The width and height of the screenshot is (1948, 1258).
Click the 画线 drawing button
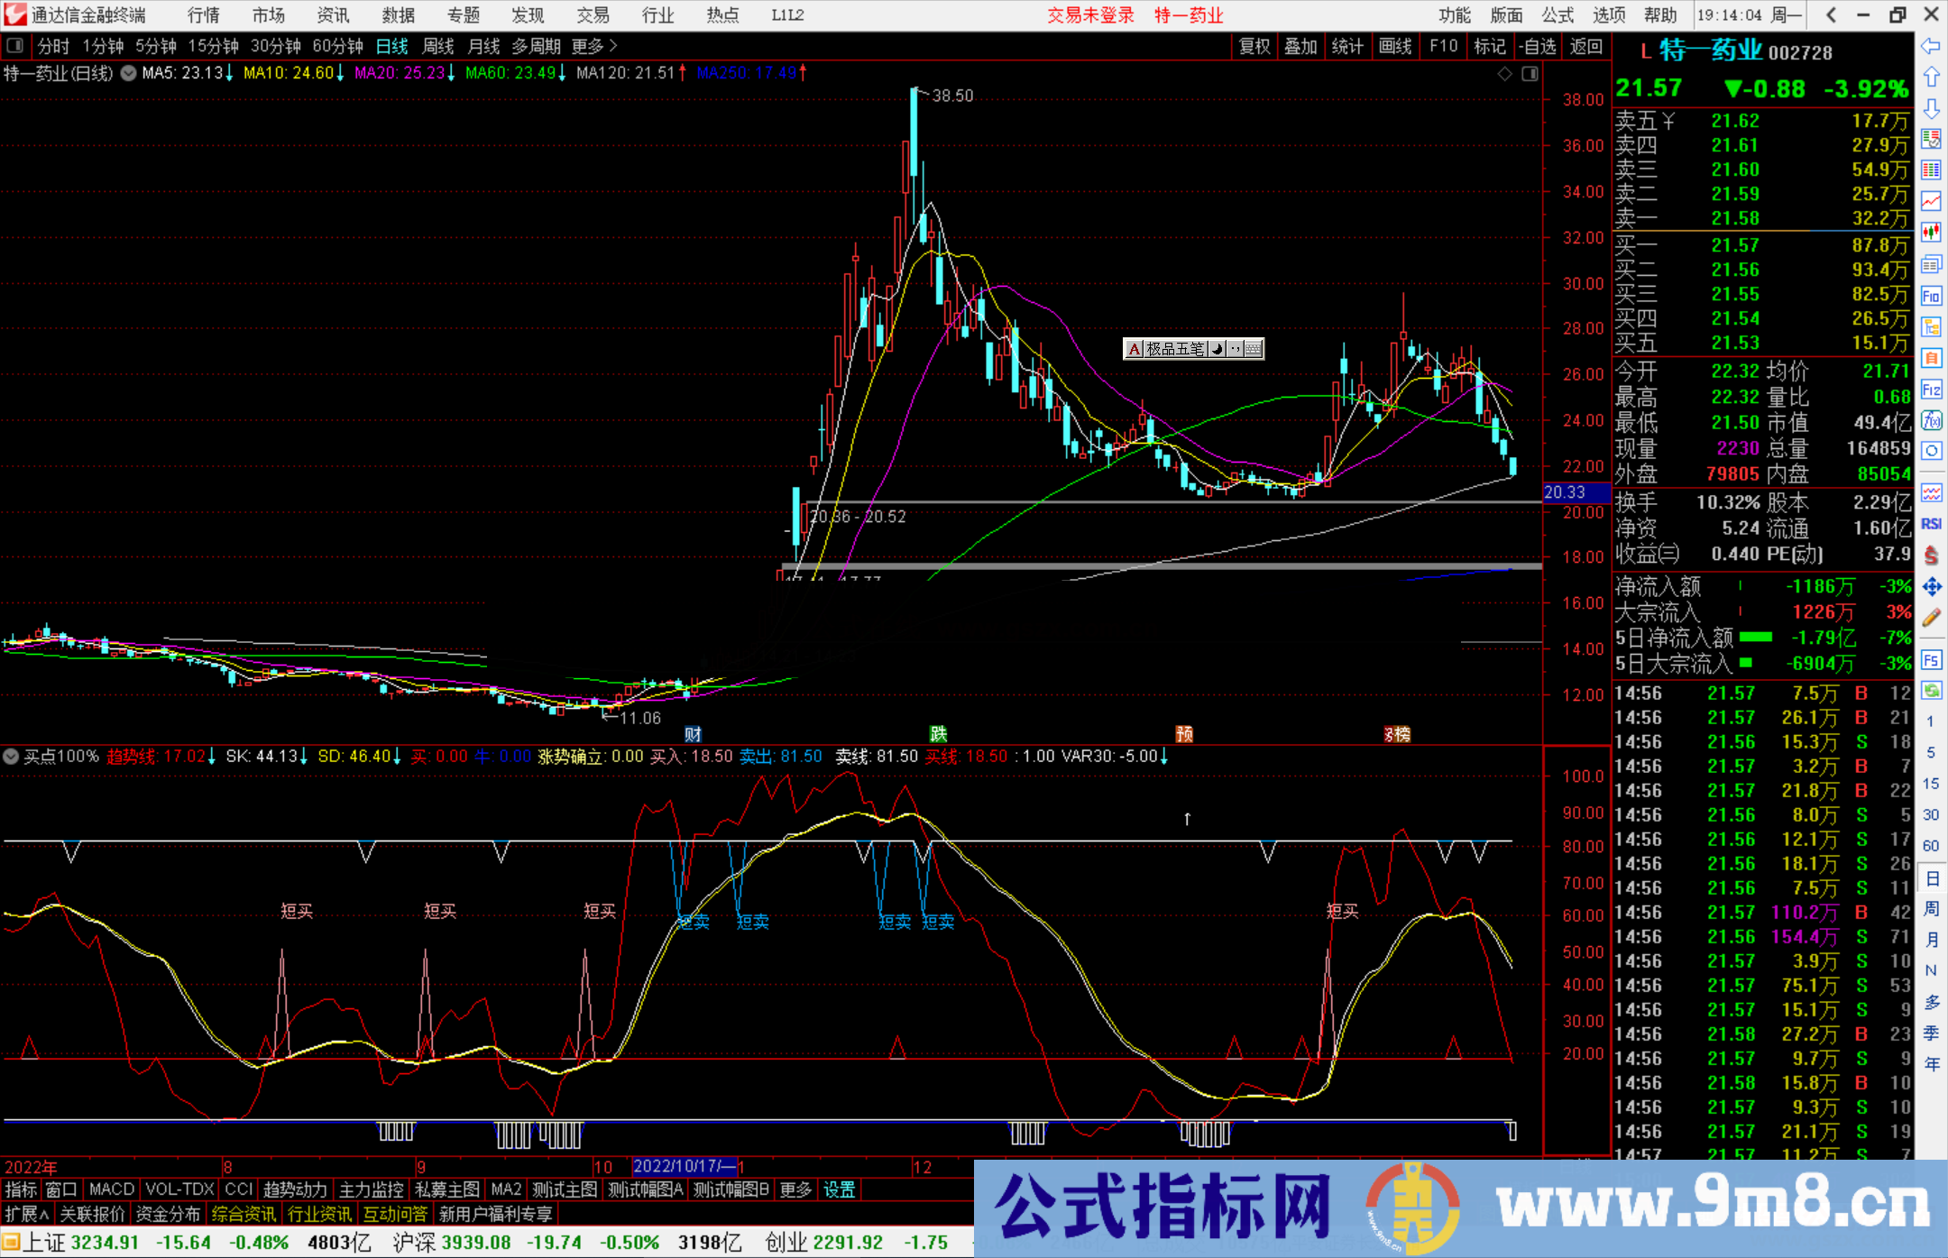[x=1395, y=46]
